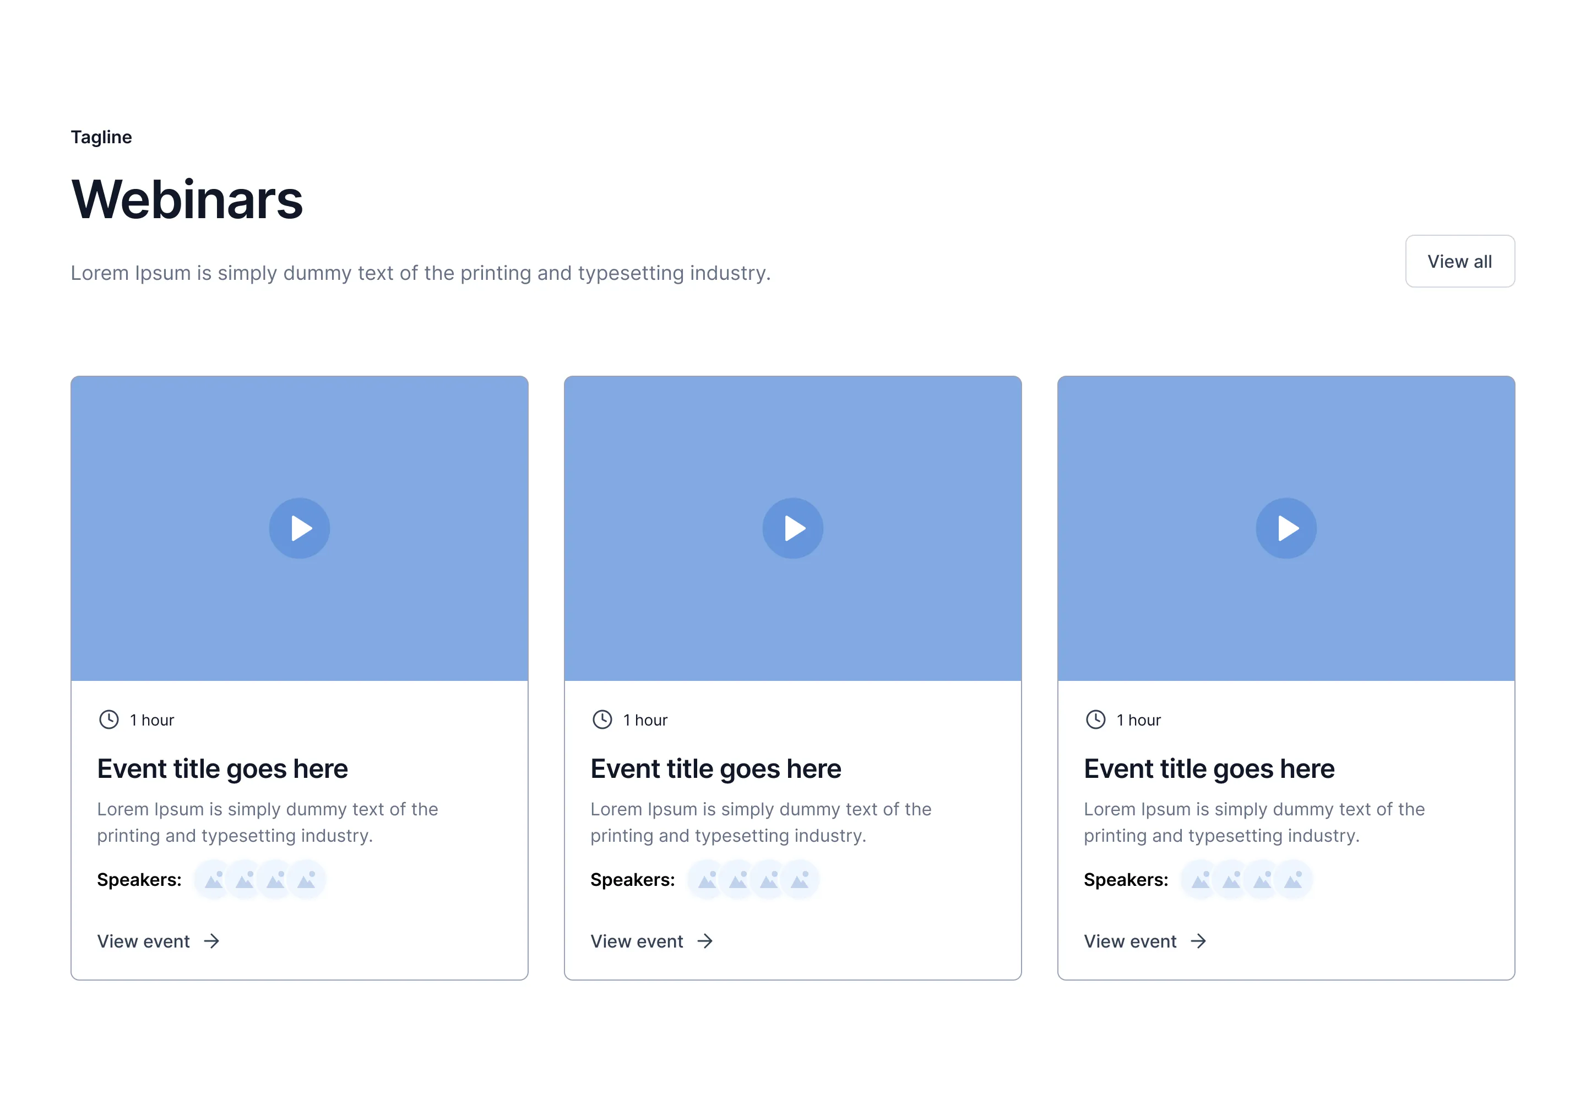Image resolution: width=1586 pixels, height=1104 pixels.
Task: Click the description text in the third card
Action: (1254, 822)
